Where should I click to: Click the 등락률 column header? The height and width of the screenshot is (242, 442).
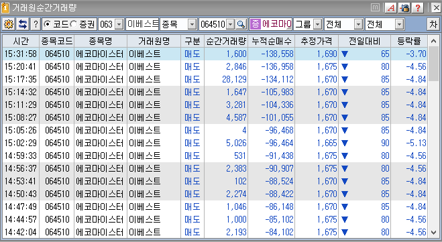pos(409,41)
